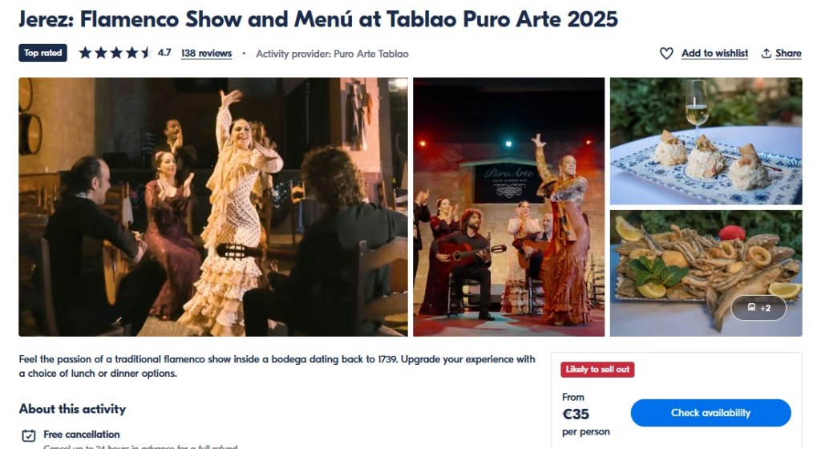Open the tapas plate with wine photo
821x449 pixels.
tap(706, 141)
